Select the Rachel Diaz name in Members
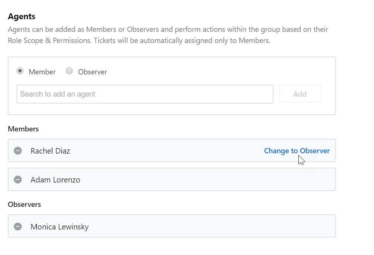This screenshot has width=374, height=255. pyautogui.click(x=50, y=151)
